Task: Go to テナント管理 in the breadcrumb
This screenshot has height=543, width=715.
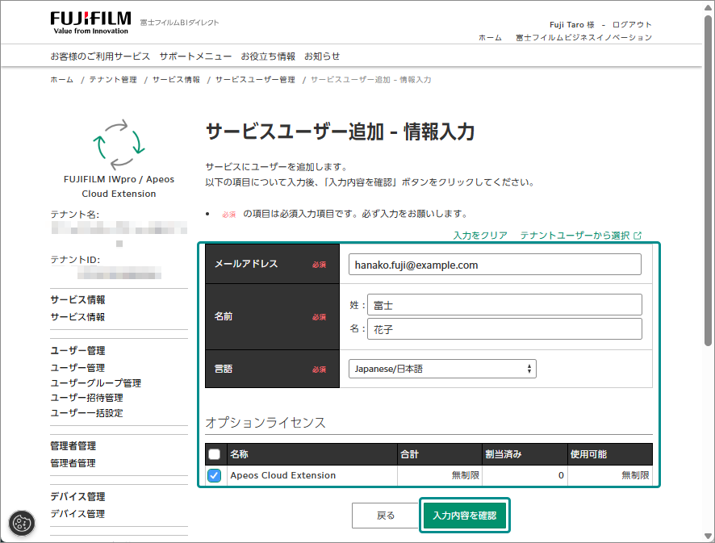Action: click(x=113, y=80)
